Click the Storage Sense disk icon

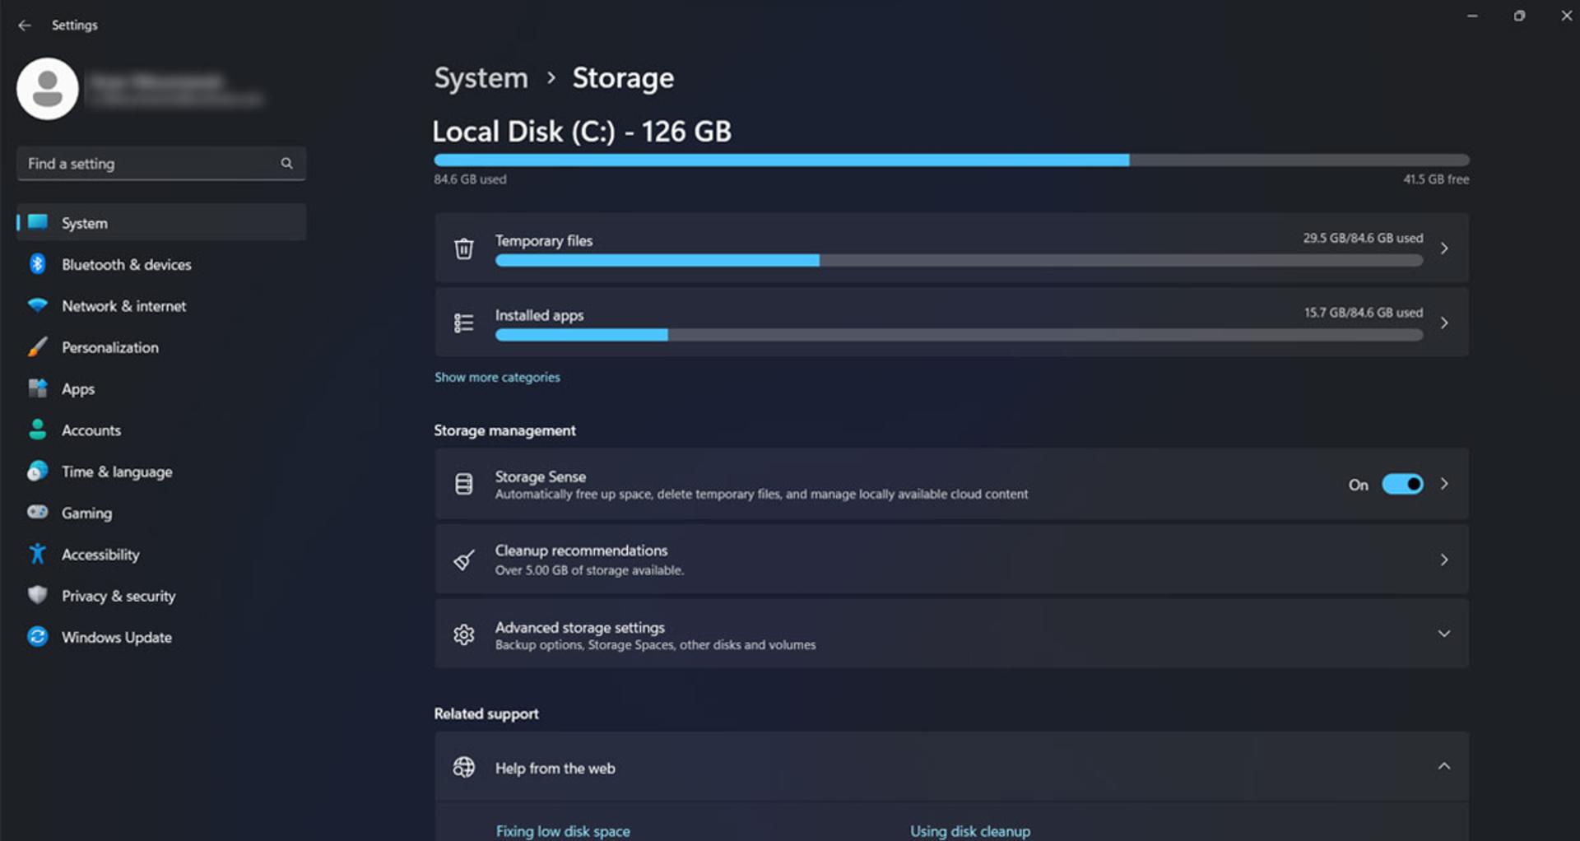(464, 484)
